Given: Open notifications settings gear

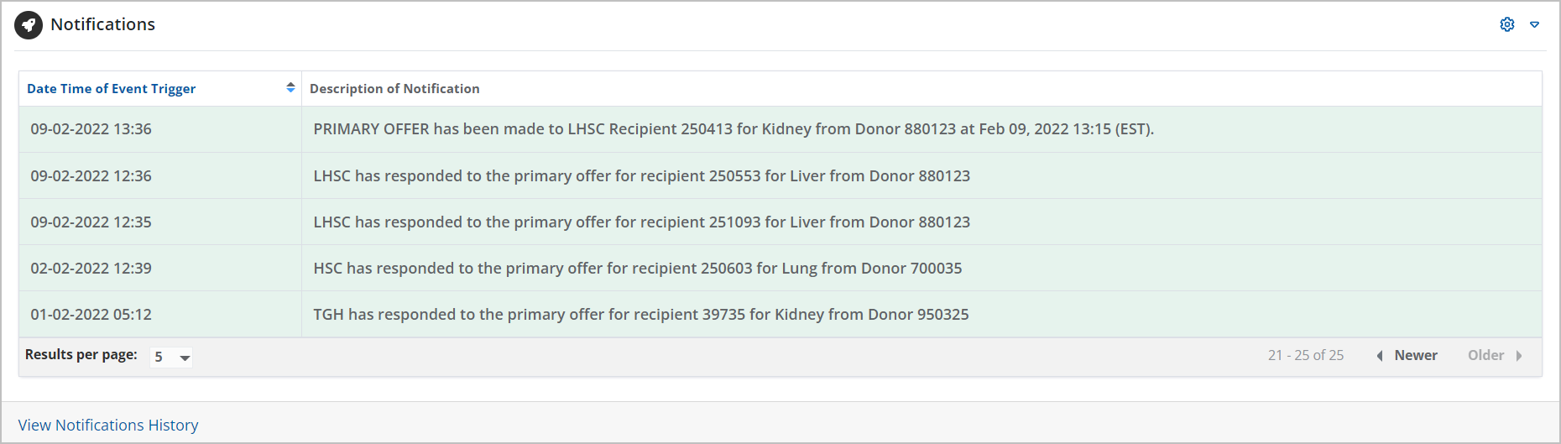Looking at the screenshot, I should pyautogui.click(x=1507, y=24).
